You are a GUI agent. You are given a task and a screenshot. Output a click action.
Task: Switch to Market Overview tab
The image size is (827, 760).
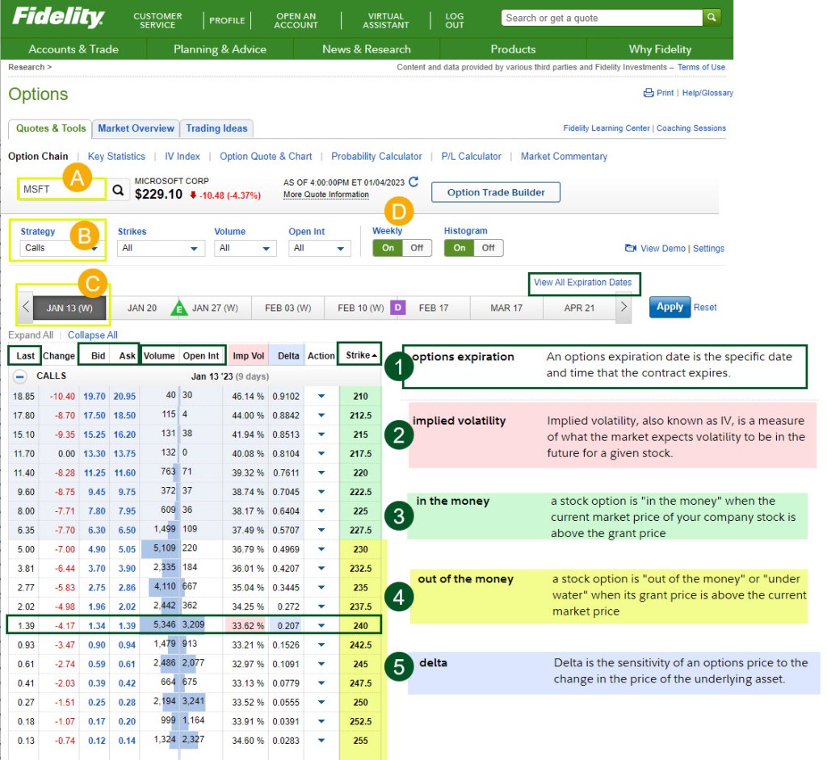pos(136,128)
